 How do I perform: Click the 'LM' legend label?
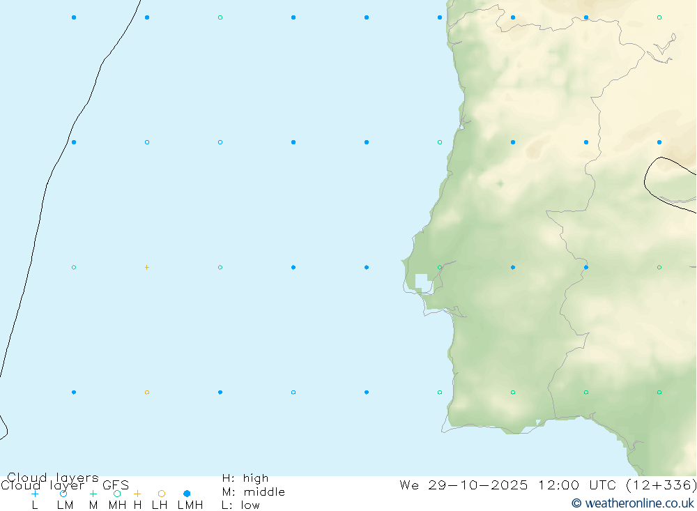pos(66,505)
